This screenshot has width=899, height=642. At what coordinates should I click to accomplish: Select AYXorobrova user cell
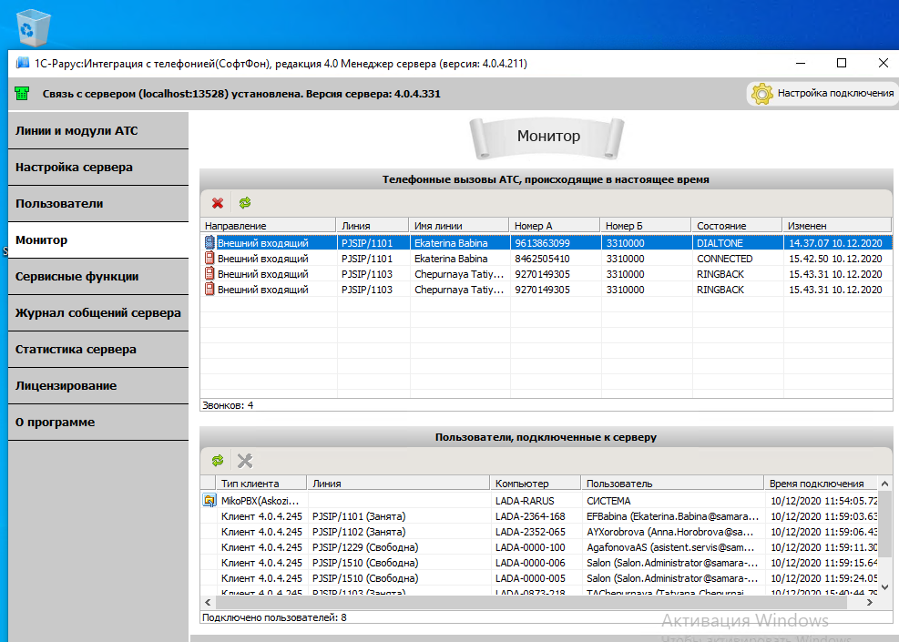point(673,532)
